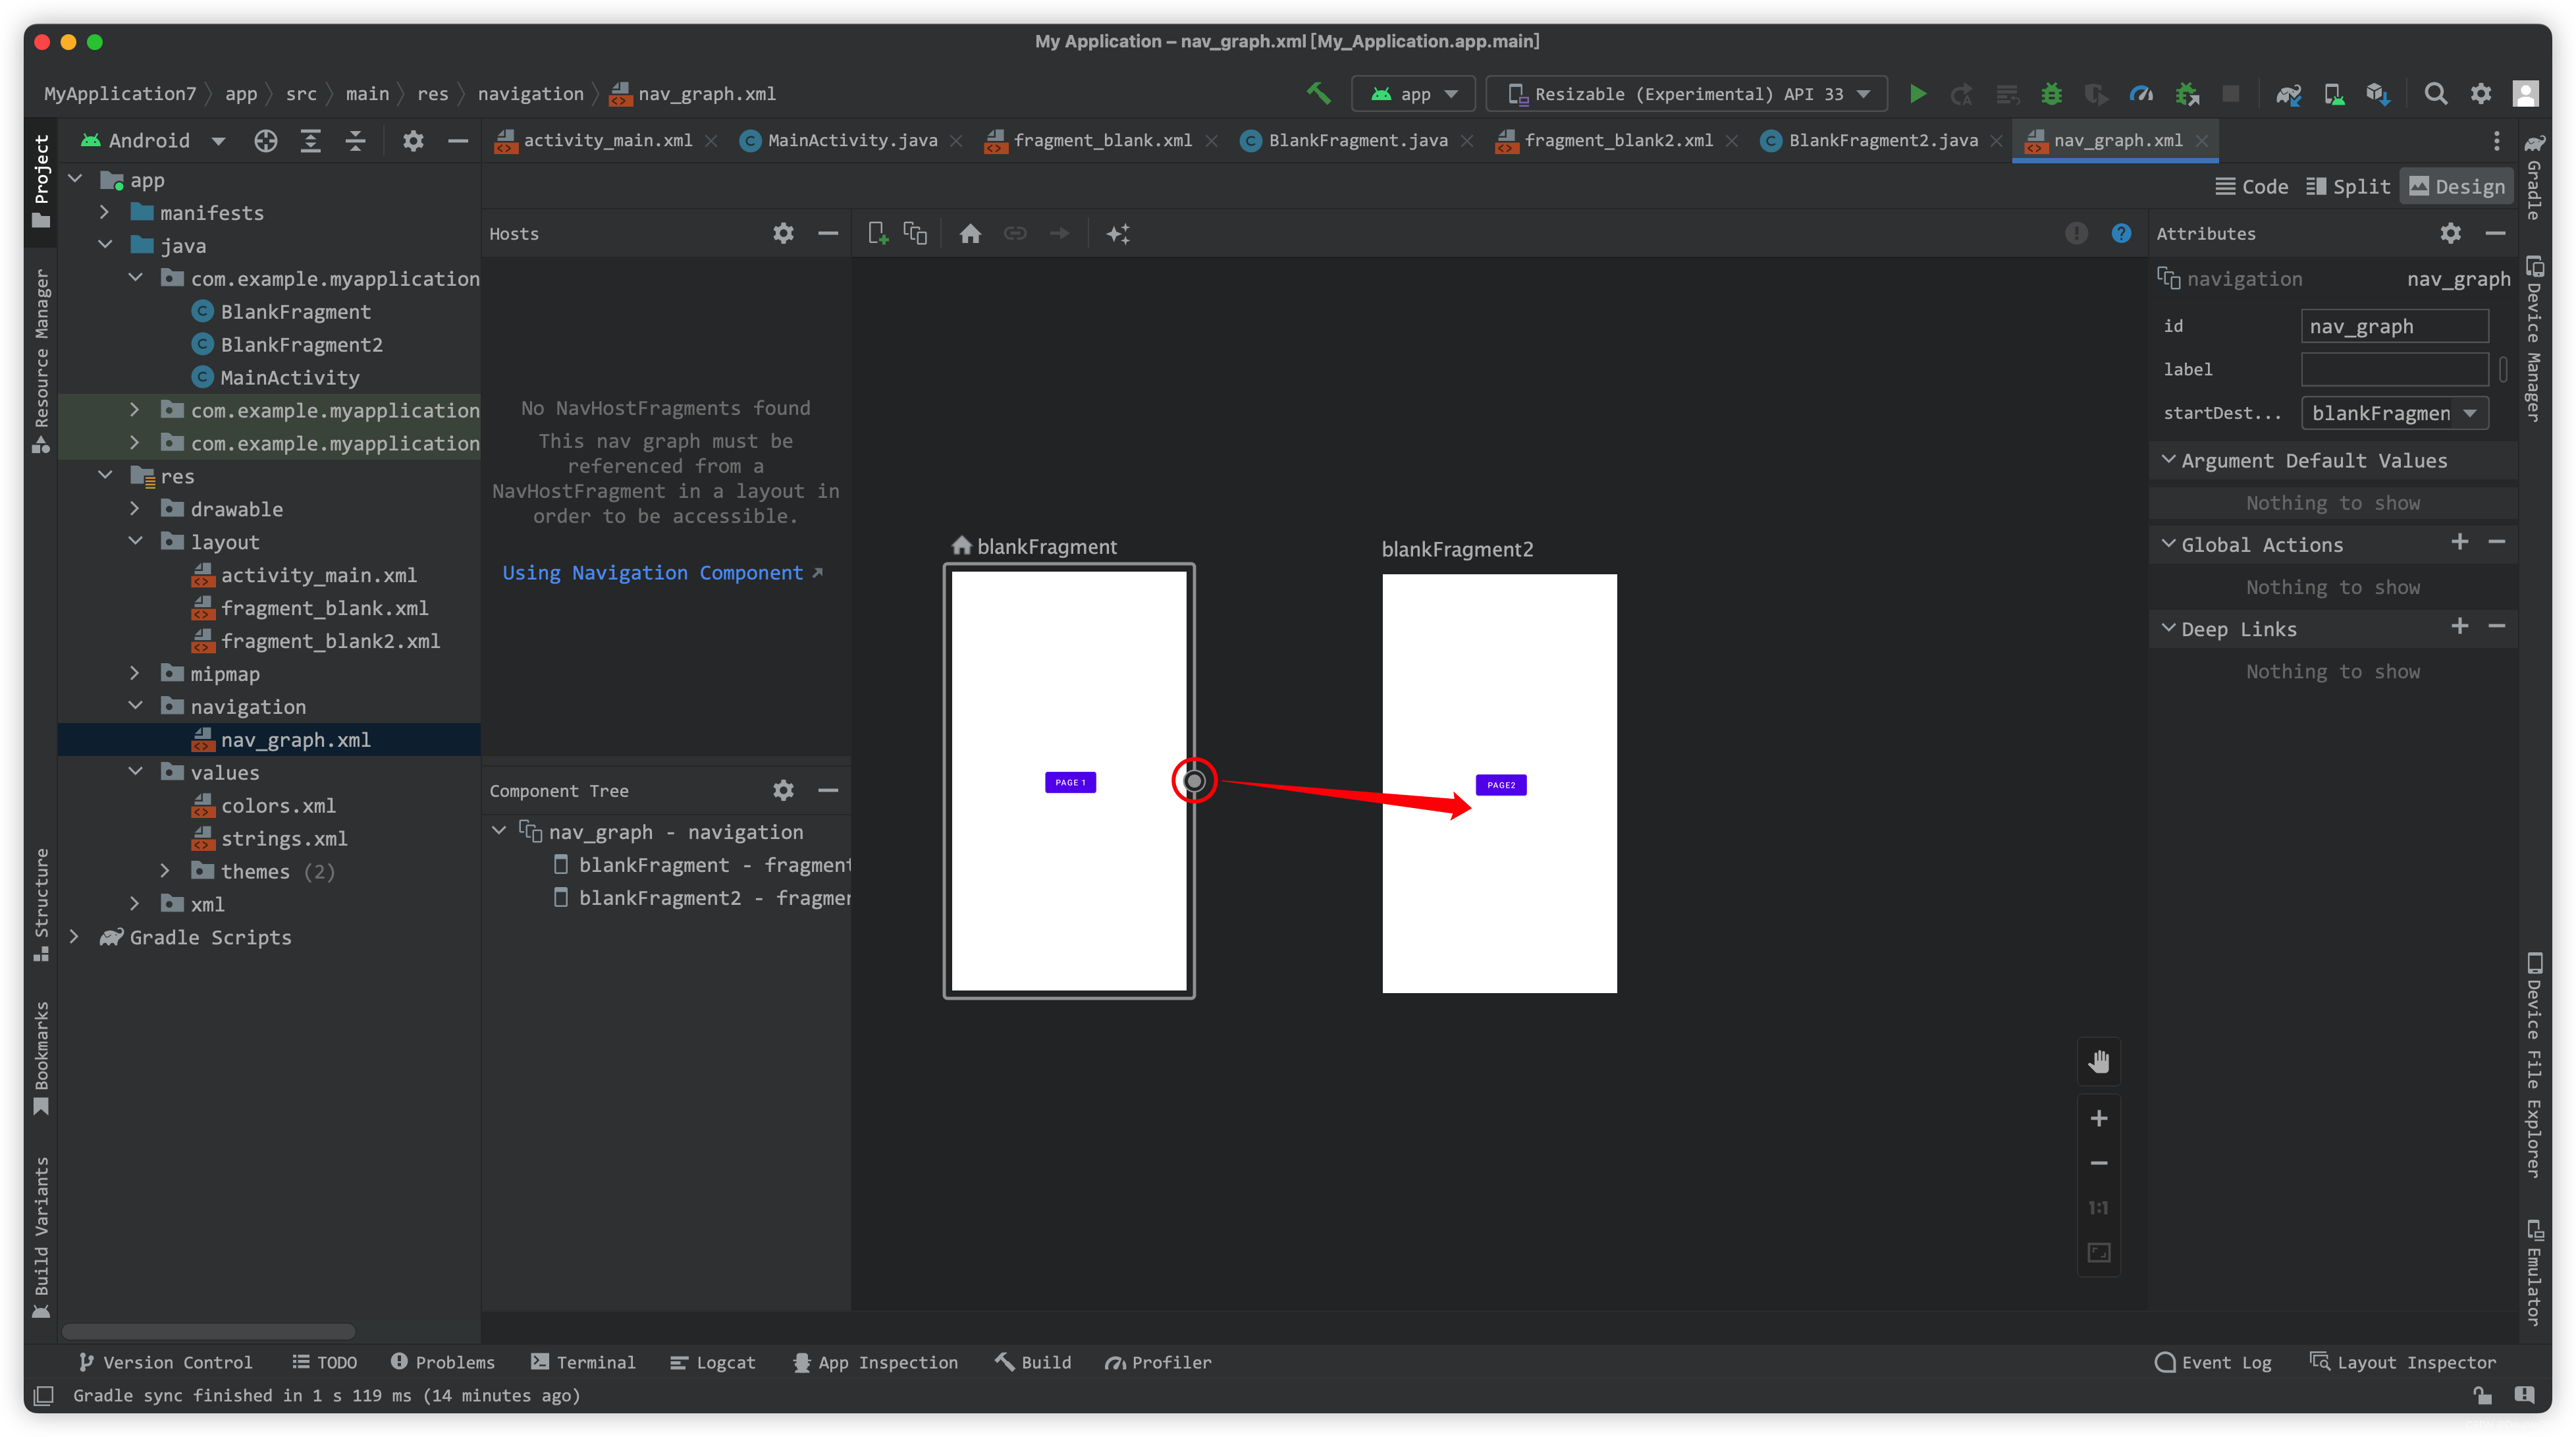Click the Add Action arrow icon
Viewport: 2576px width, 1437px height.
pyautogui.click(x=1060, y=233)
